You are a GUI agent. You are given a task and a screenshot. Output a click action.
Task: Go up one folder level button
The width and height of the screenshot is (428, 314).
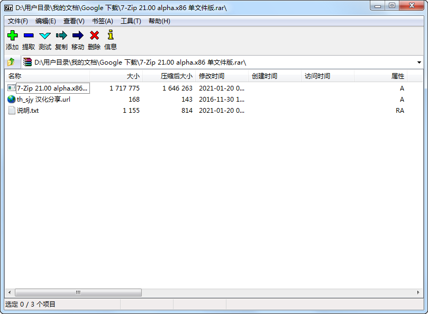pos(11,62)
